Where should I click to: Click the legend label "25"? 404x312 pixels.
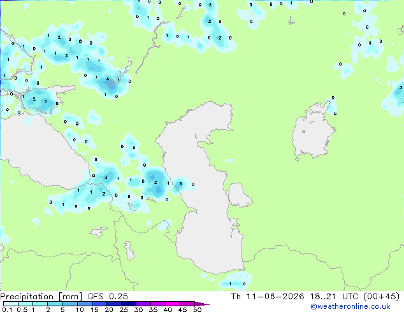pyautogui.click(x=124, y=309)
